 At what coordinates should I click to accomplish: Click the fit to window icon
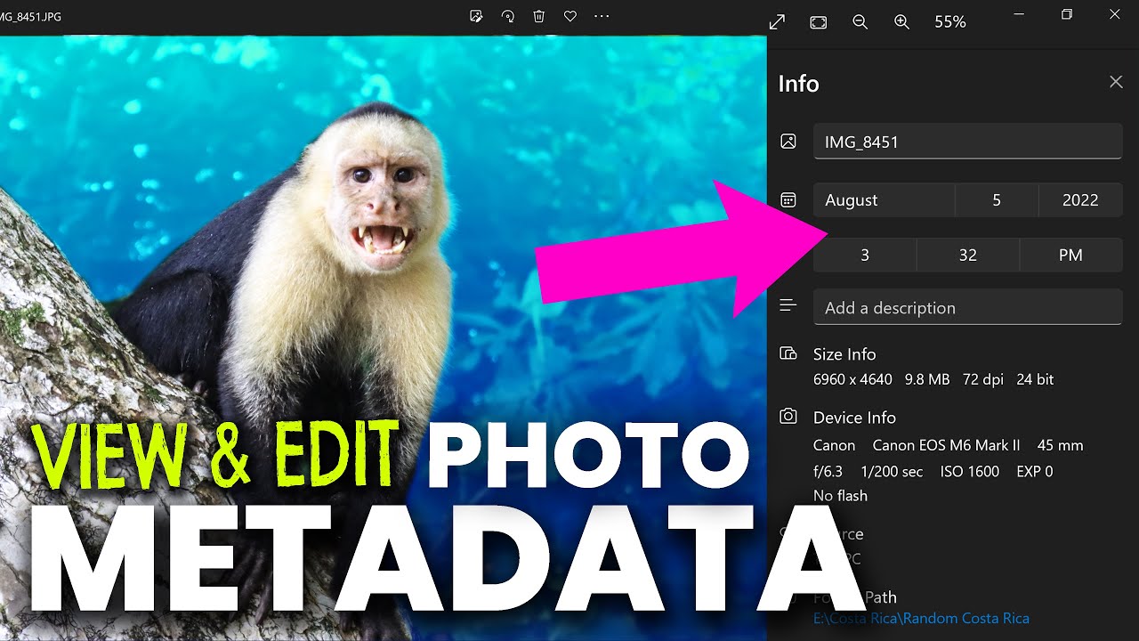pyautogui.click(x=819, y=21)
